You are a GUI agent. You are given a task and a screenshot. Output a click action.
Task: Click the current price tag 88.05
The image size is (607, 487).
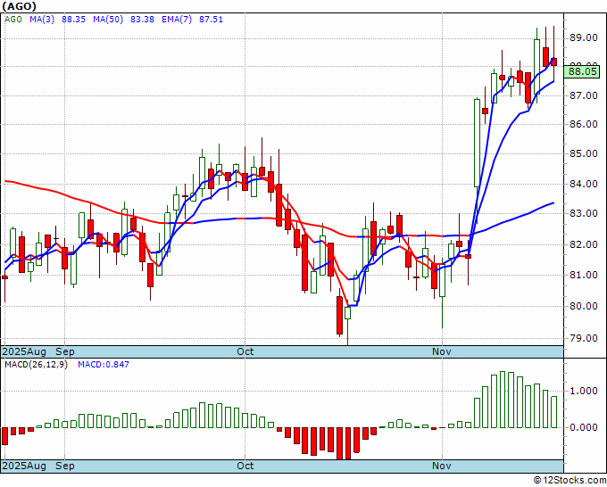pos(583,71)
